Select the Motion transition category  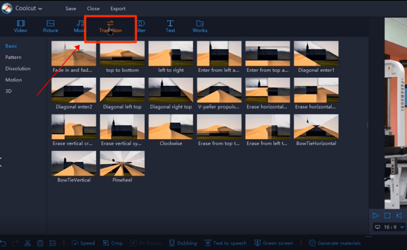coord(14,80)
